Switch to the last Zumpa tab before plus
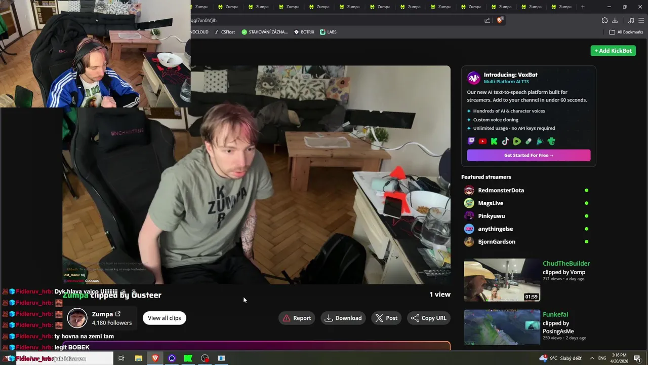 point(561,7)
